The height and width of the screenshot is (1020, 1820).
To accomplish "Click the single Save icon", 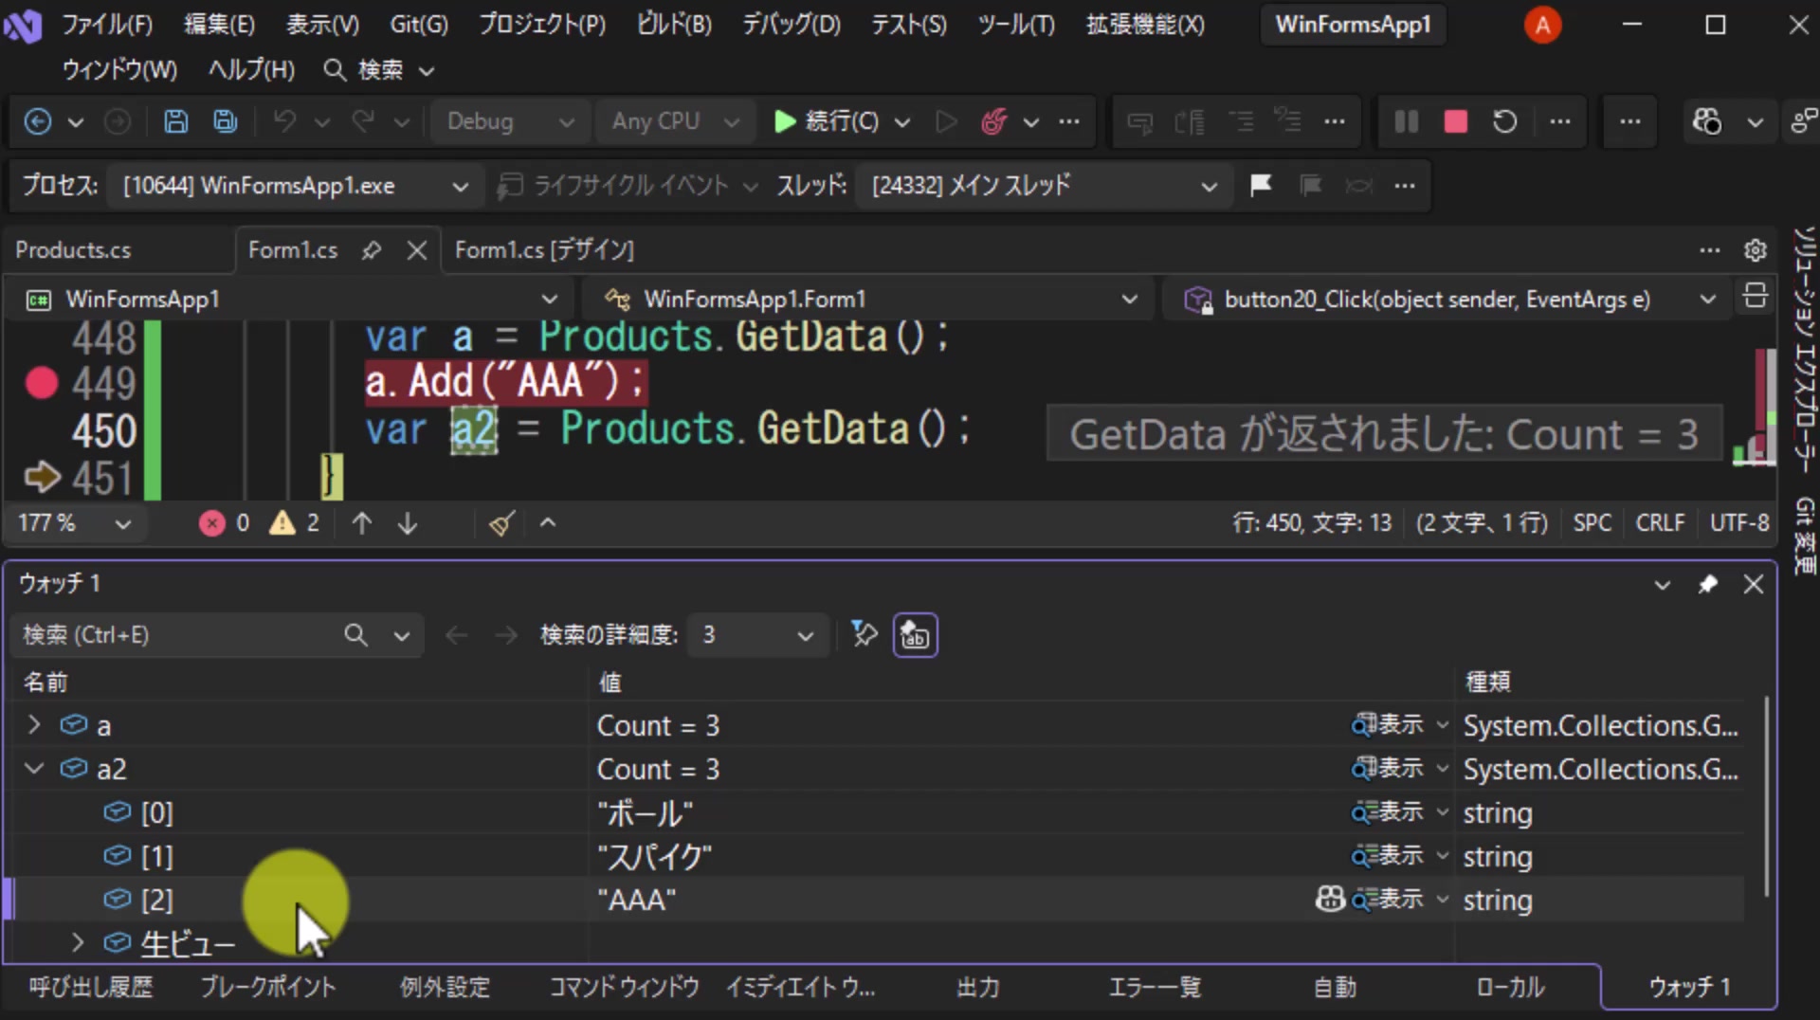I will coord(176,121).
